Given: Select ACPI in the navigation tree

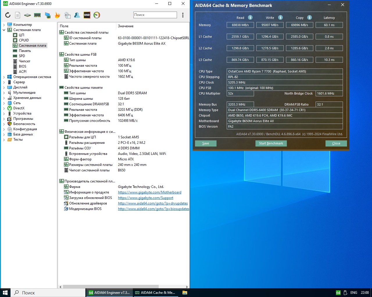Looking at the screenshot, I should tap(23, 72).
